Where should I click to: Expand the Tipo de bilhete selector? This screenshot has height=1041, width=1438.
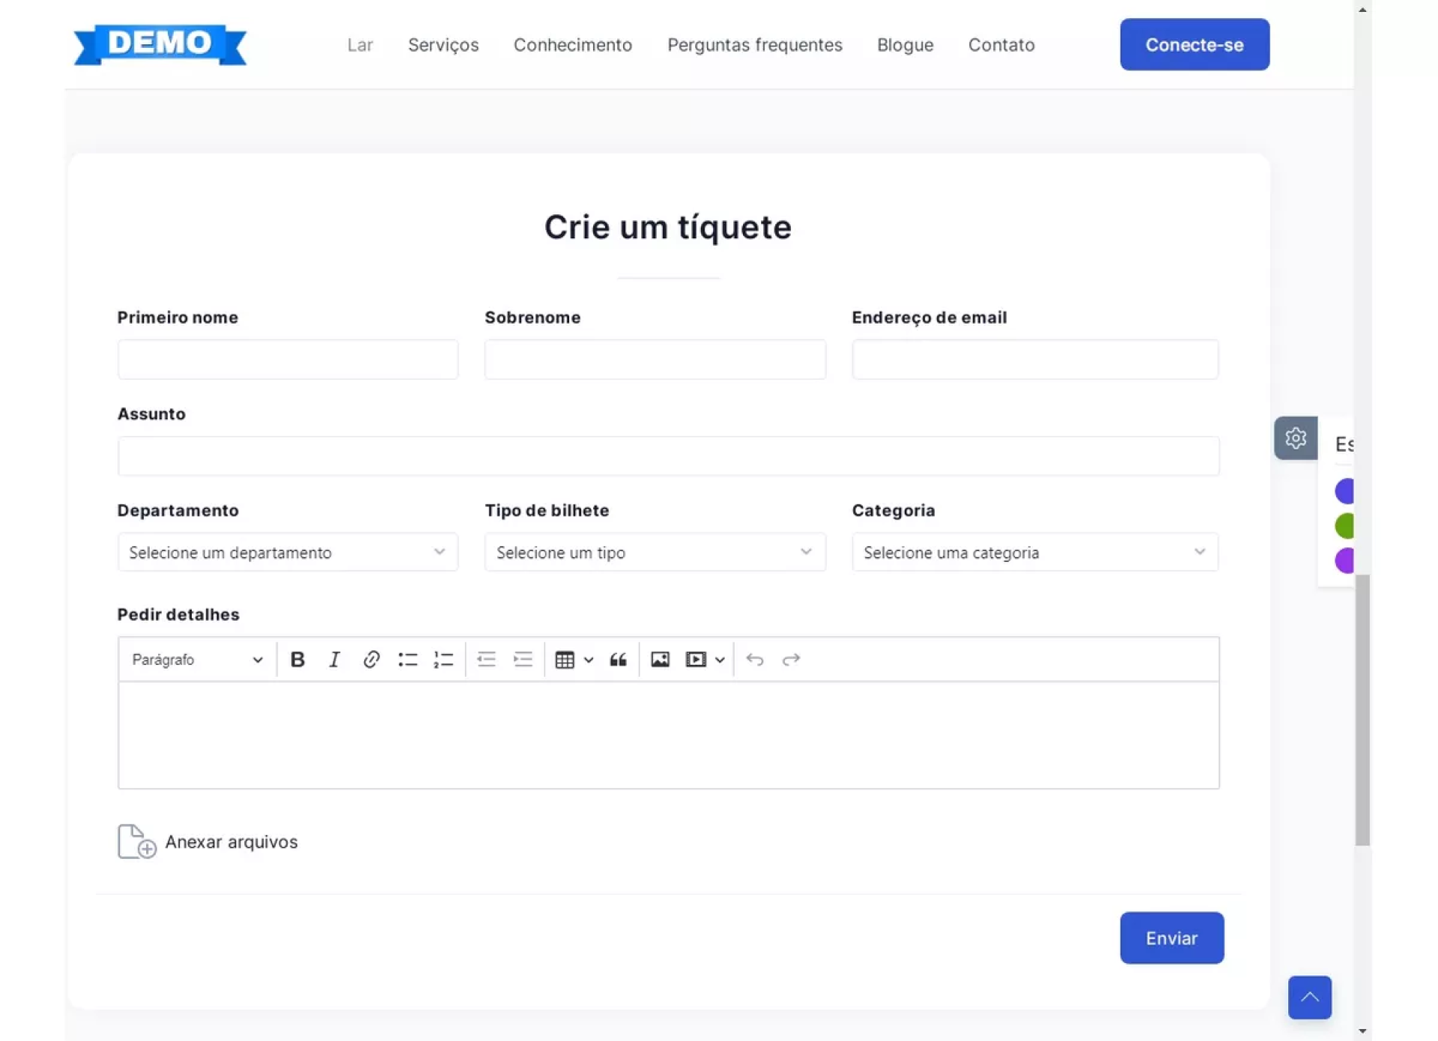tap(655, 553)
